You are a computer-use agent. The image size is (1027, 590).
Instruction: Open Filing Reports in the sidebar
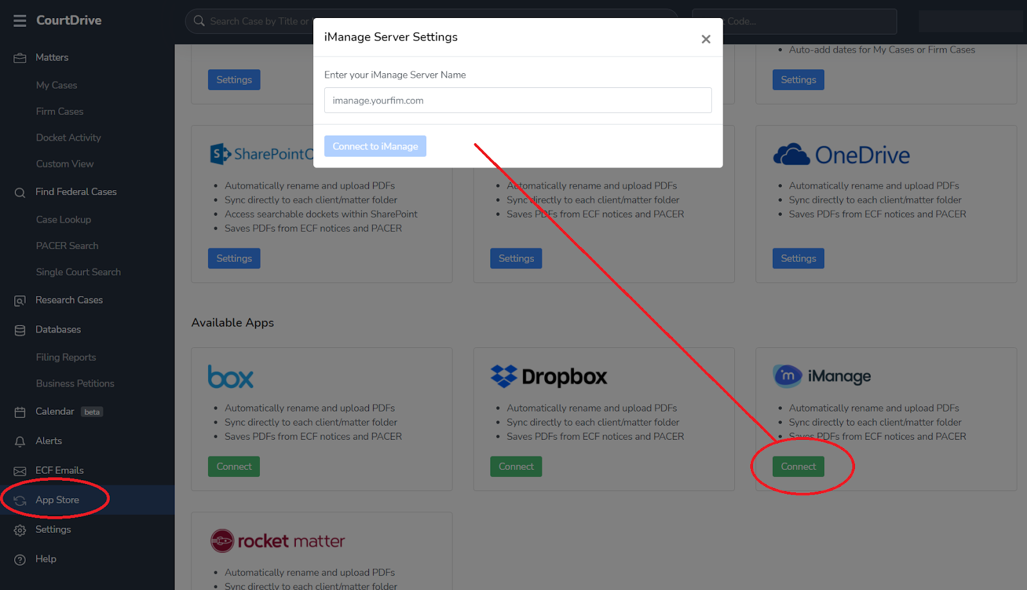[66, 358]
